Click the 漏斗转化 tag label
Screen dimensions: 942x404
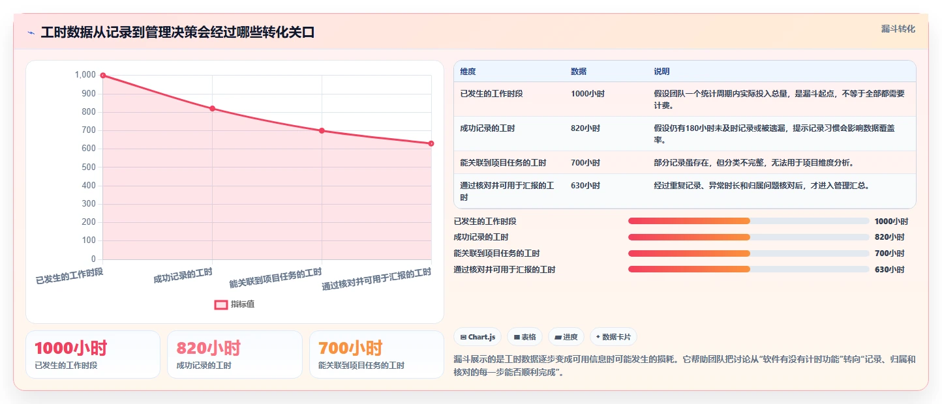pos(898,29)
